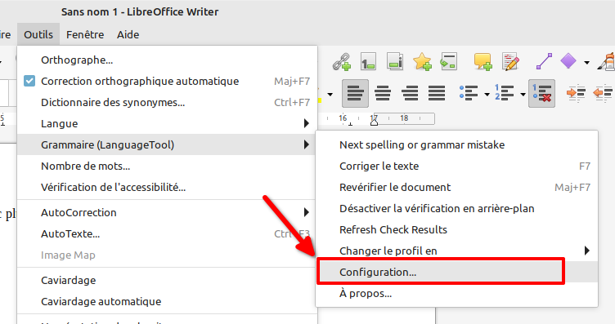Open Vérification de l'accessibilité...
The image size is (615, 324).
click(167, 187)
